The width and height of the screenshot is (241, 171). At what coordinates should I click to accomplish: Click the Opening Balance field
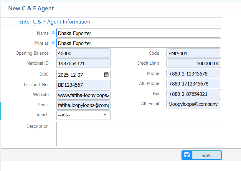coord(83,53)
